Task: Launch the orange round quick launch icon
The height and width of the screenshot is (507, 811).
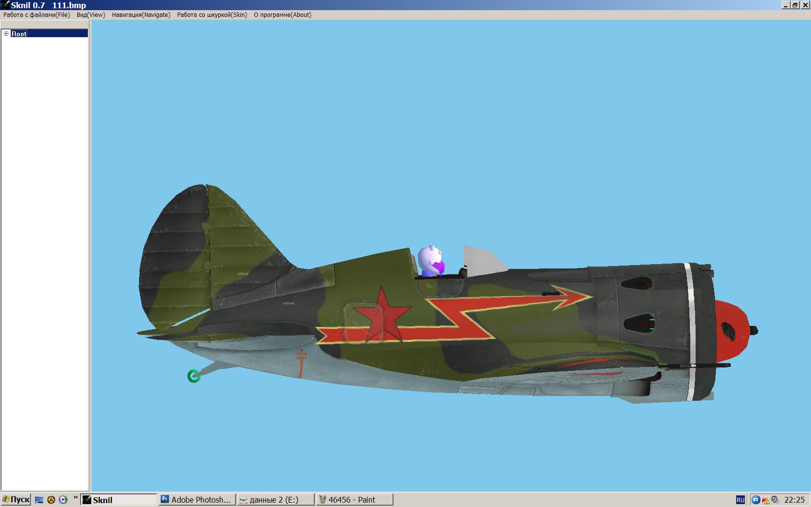Action: click(51, 500)
